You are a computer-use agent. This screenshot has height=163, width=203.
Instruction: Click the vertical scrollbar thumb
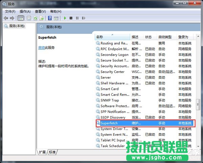[198, 105]
